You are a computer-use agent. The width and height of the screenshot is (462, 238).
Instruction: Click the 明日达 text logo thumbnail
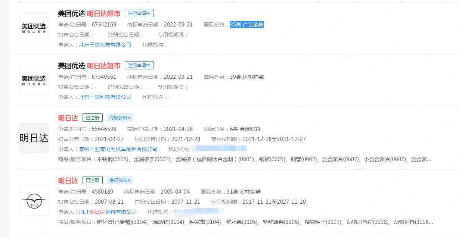pos(34,138)
